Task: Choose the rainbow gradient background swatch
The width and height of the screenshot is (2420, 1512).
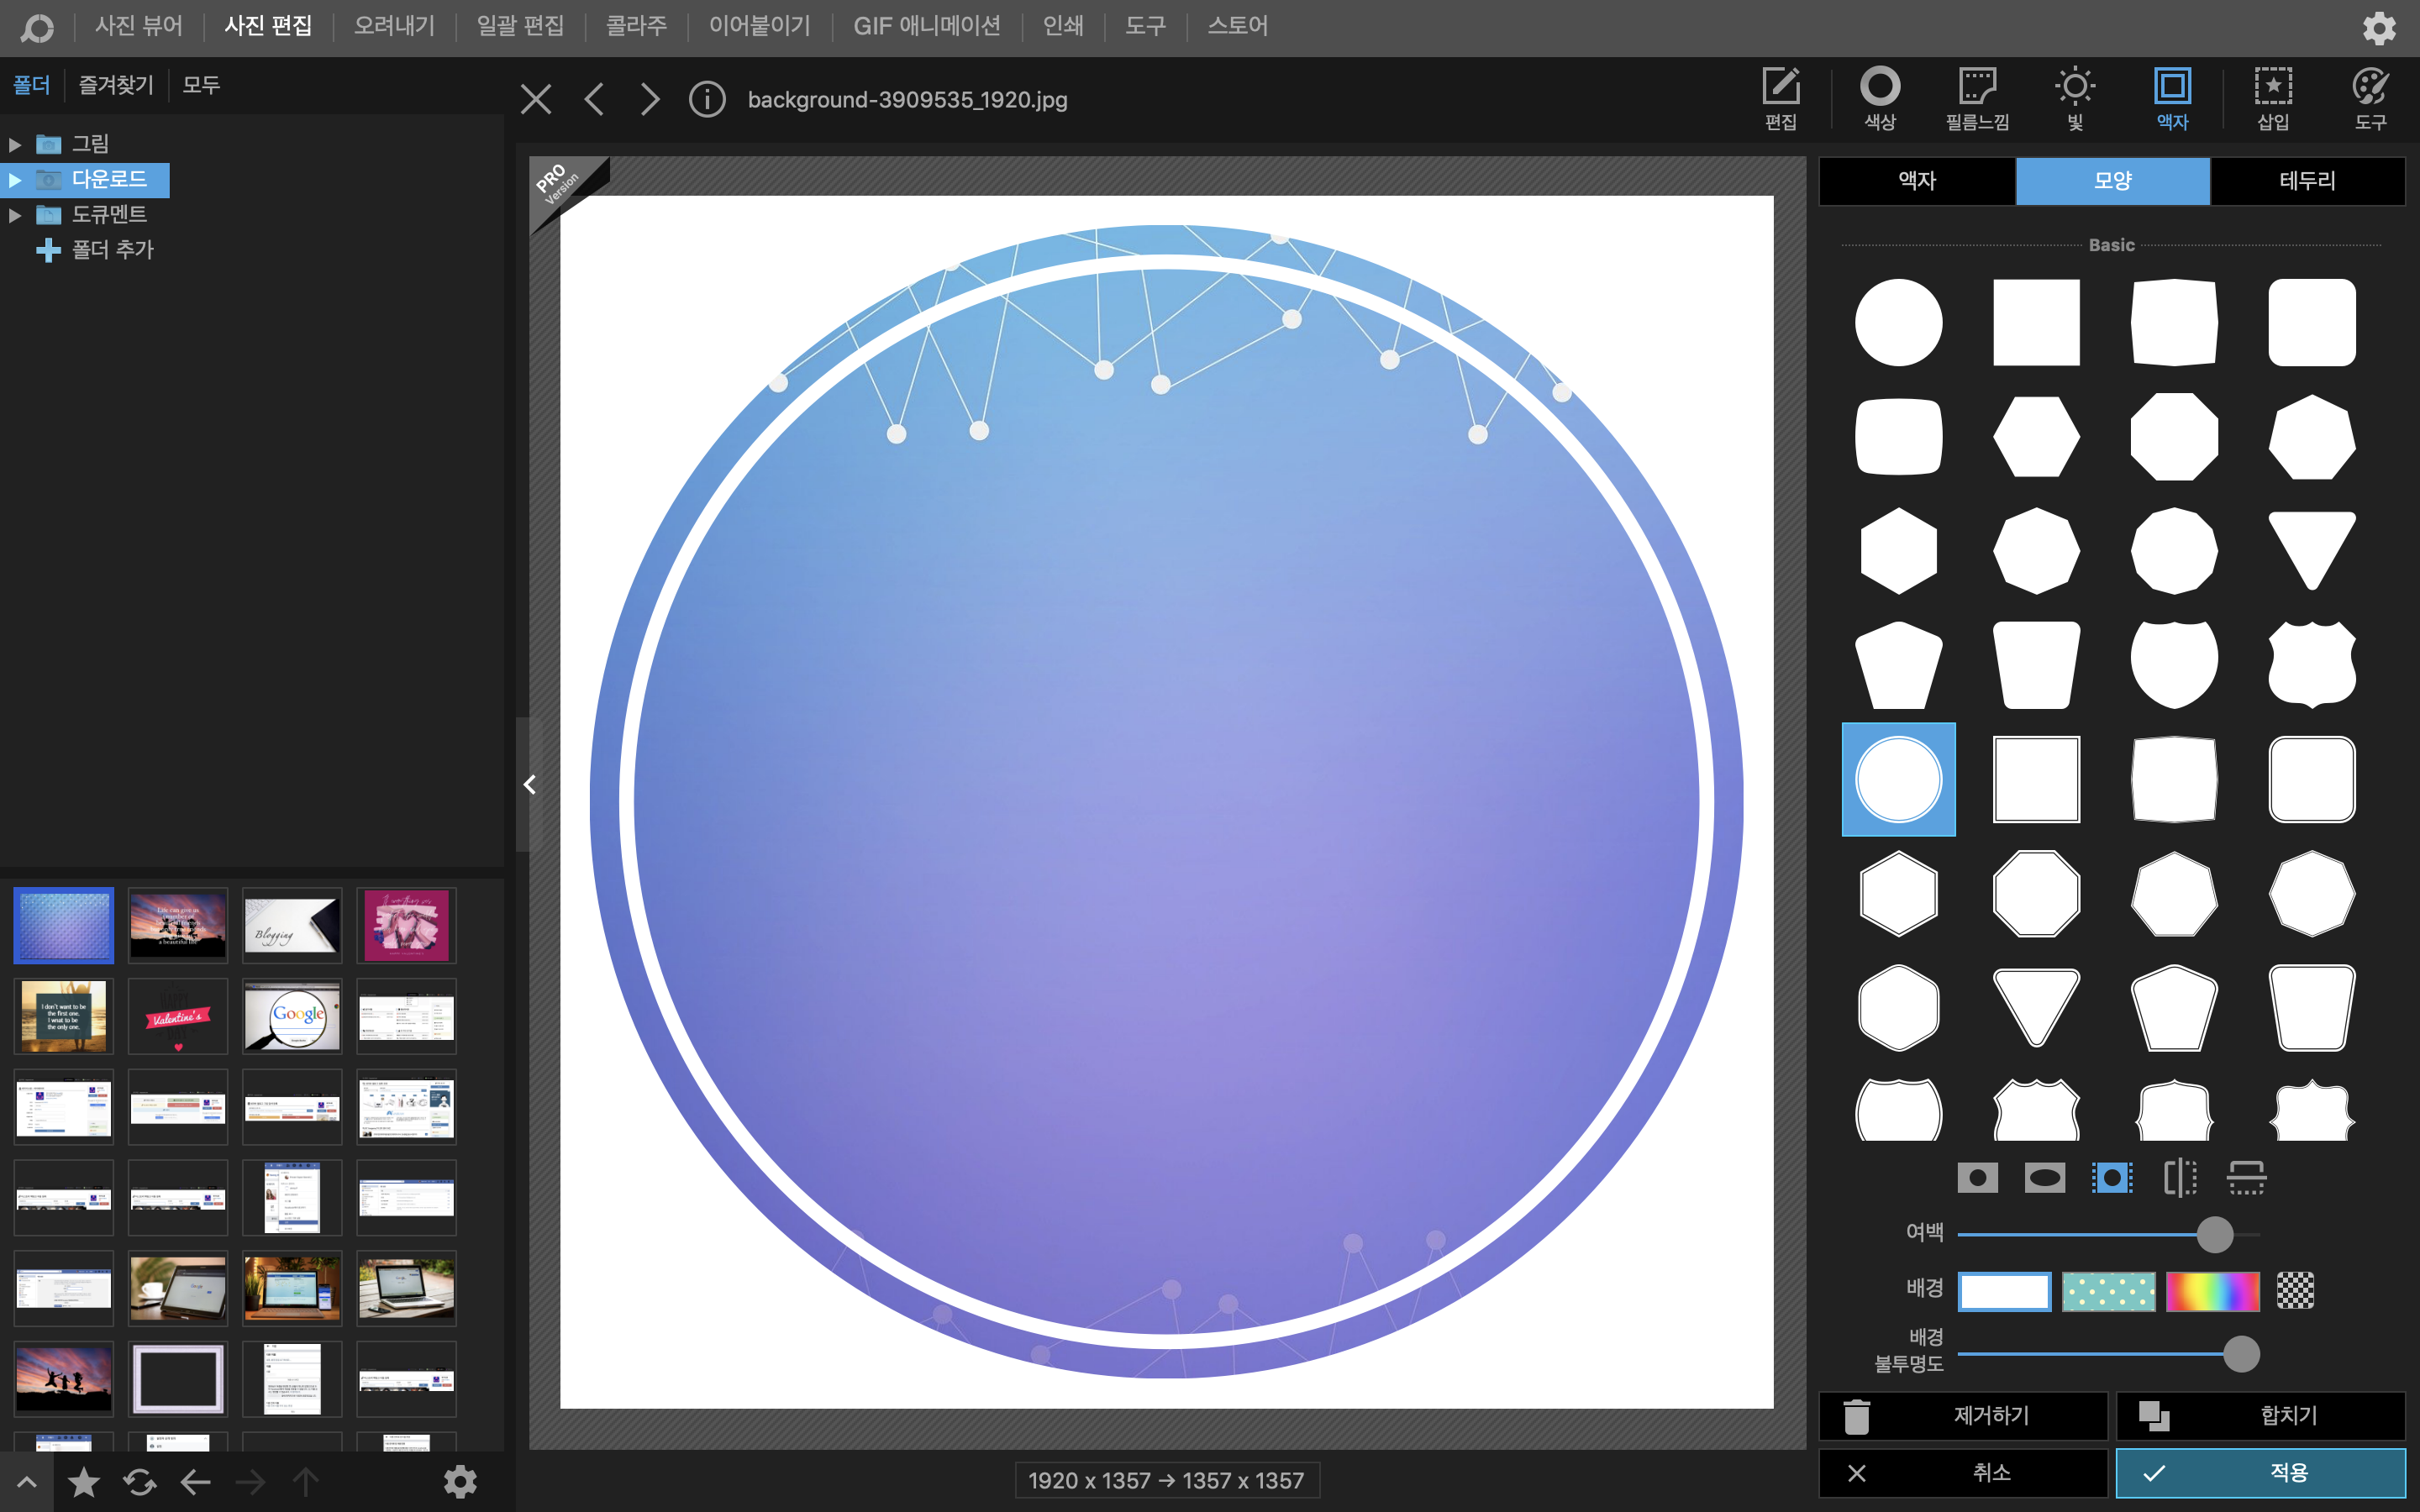Action: pos(2212,1291)
